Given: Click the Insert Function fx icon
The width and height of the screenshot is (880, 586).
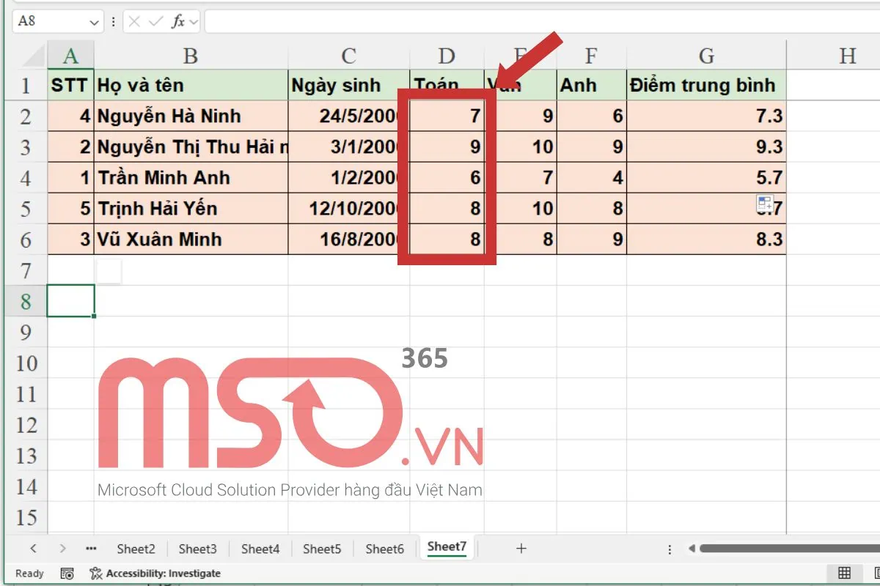Looking at the screenshot, I should [x=177, y=22].
